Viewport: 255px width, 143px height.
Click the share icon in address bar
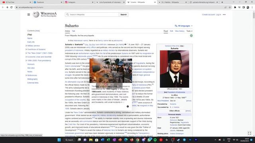(x=226, y=7)
